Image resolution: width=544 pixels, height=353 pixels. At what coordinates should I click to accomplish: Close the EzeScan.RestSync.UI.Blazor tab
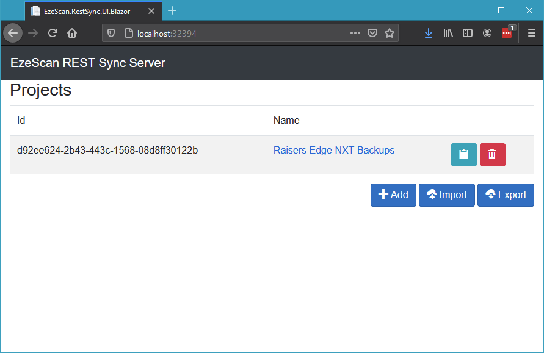tap(151, 11)
